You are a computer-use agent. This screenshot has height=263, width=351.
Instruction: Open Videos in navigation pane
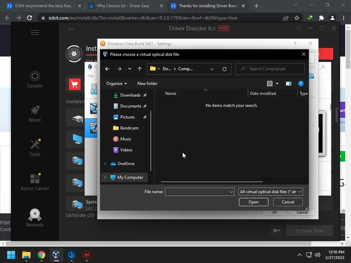(123, 150)
